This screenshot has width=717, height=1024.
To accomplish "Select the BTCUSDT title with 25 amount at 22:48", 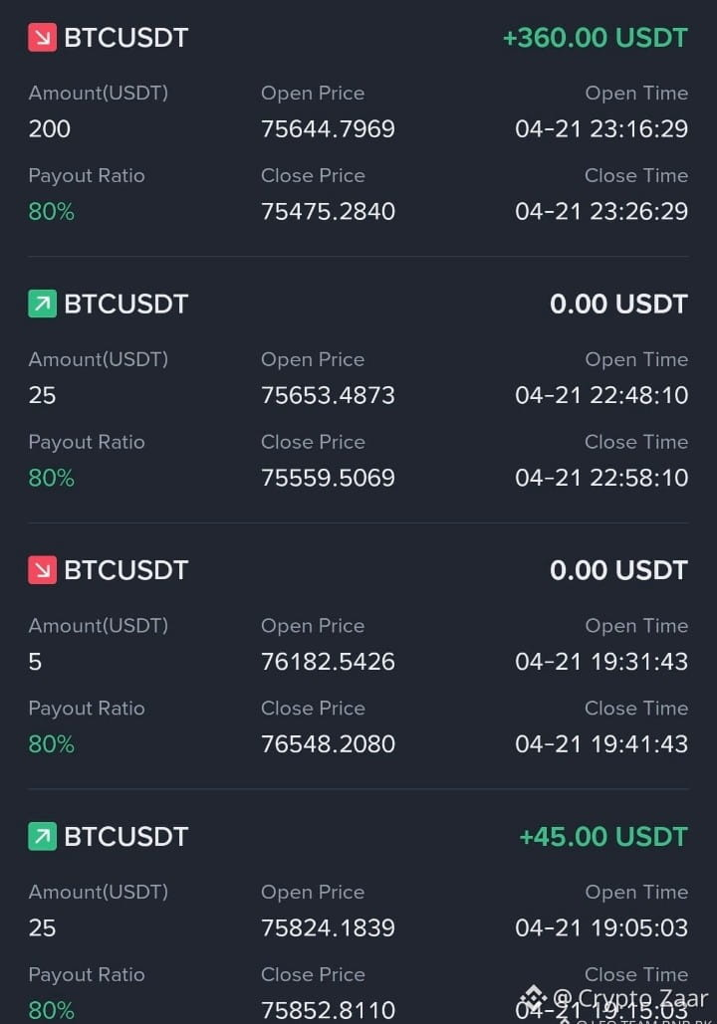I will click(x=126, y=304).
